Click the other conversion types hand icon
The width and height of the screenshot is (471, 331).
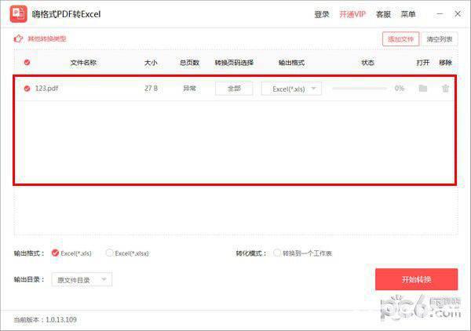18,38
